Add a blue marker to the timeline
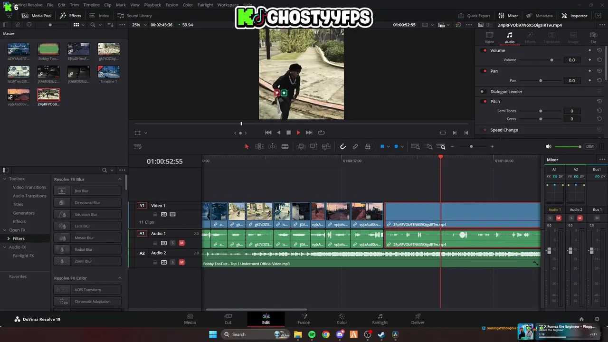 coord(396,147)
